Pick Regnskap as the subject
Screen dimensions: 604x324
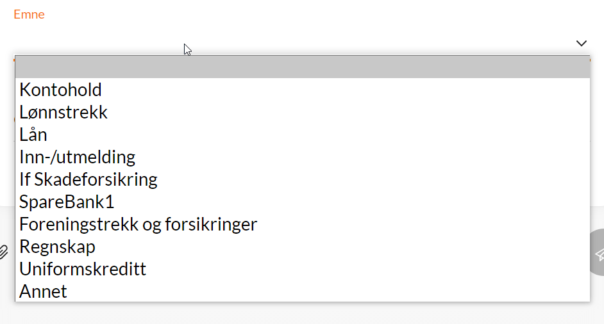click(58, 247)
